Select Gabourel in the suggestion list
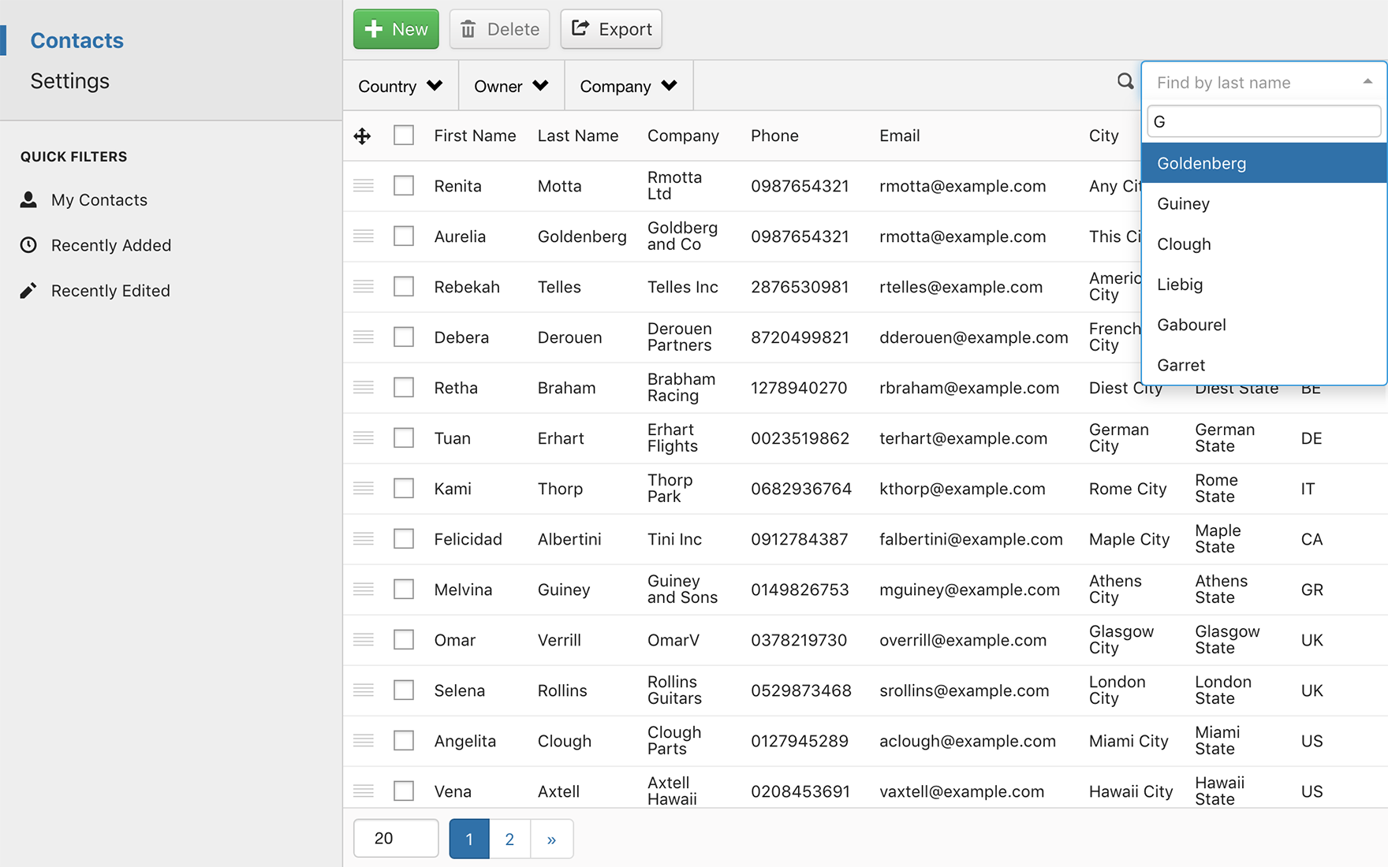This screenshot has width=1388, height=867. [1191, 325]
